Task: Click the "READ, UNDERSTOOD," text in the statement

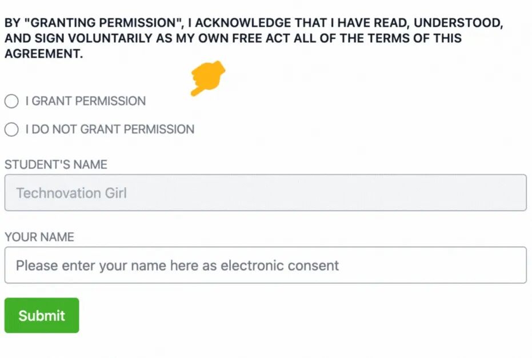Action: 448,23
